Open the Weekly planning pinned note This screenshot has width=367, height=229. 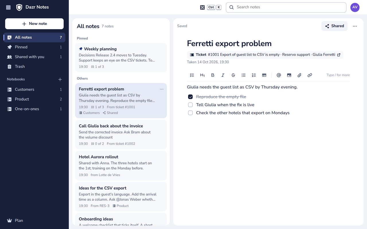pyautogui.click(x=121, y=58)
